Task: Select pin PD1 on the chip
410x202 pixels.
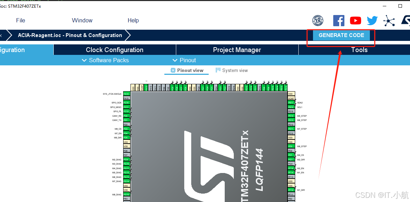Action: (x=127, y=120)
